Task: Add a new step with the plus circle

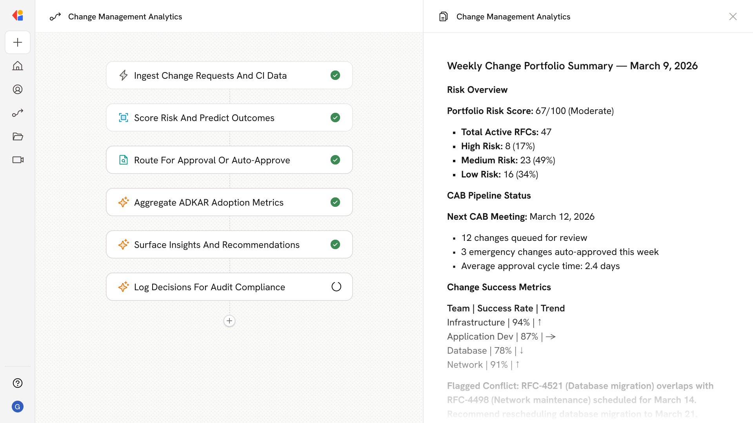Action: [229, 321]
